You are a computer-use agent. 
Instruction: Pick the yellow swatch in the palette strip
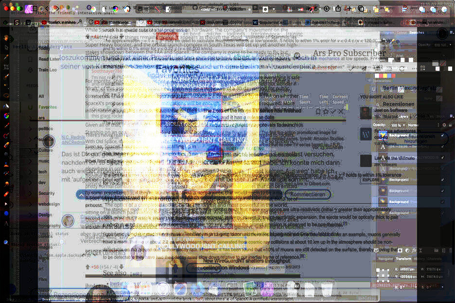pyautogui.click(x=385, y=76)
